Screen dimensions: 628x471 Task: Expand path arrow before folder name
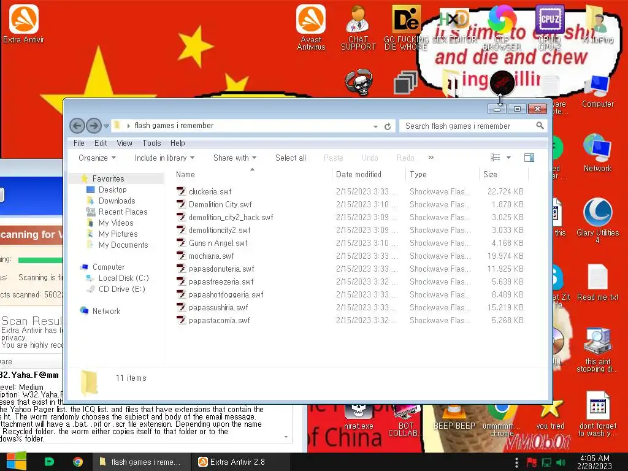129,126
